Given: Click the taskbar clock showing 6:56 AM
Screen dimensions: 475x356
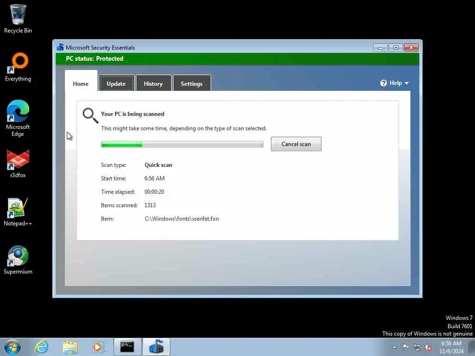Looking at the screenshot, I should pyautogui.click(x=451, y=347).
